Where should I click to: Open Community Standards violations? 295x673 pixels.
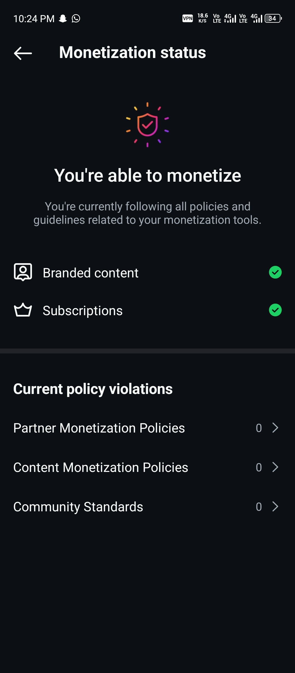coord(78,507)
